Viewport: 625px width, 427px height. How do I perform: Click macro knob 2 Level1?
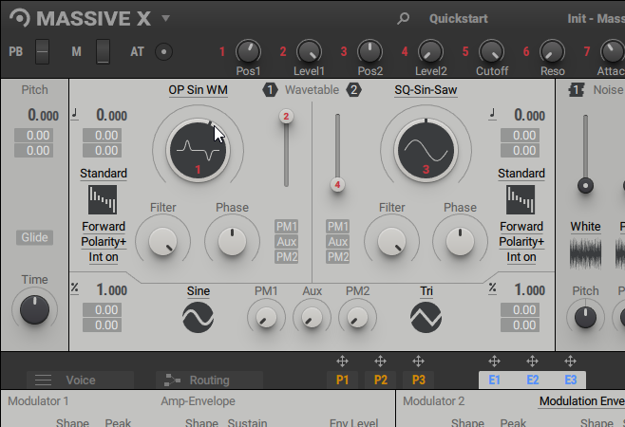pyautogui.click(x=309, y=52)
